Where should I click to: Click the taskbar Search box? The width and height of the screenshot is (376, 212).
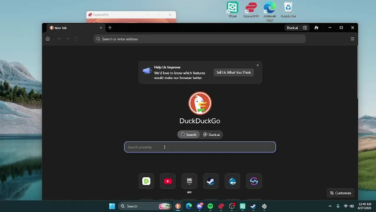[x=145, y=206]
